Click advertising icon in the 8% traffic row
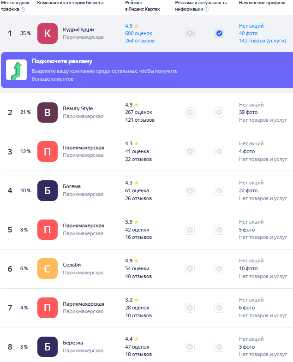The image size is (293, 362). (190, 230)
